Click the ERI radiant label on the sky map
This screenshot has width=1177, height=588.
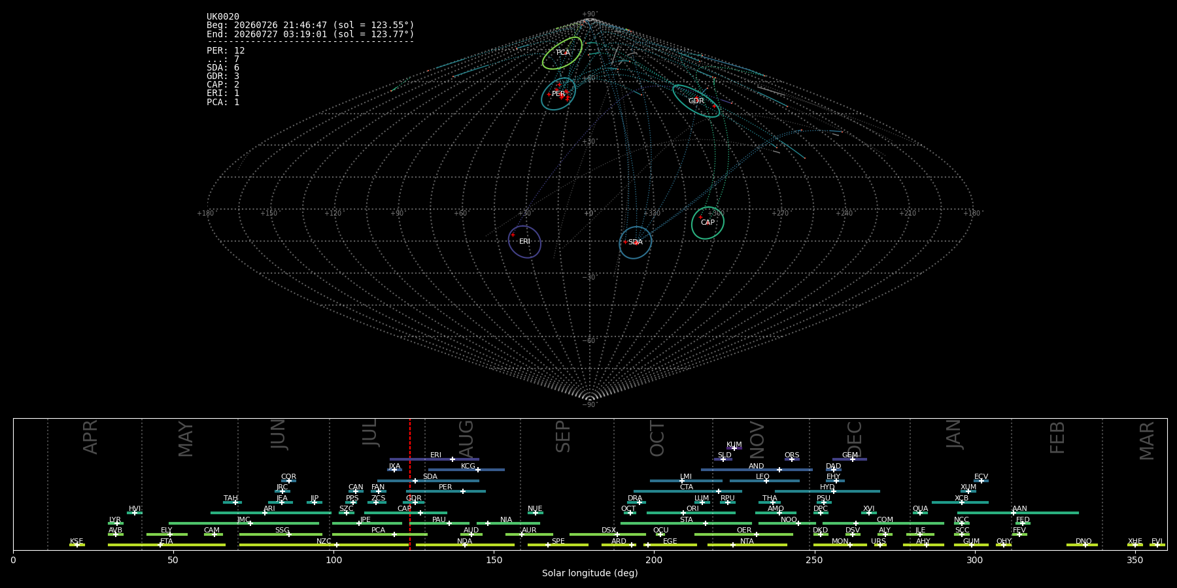click(524, 242)
